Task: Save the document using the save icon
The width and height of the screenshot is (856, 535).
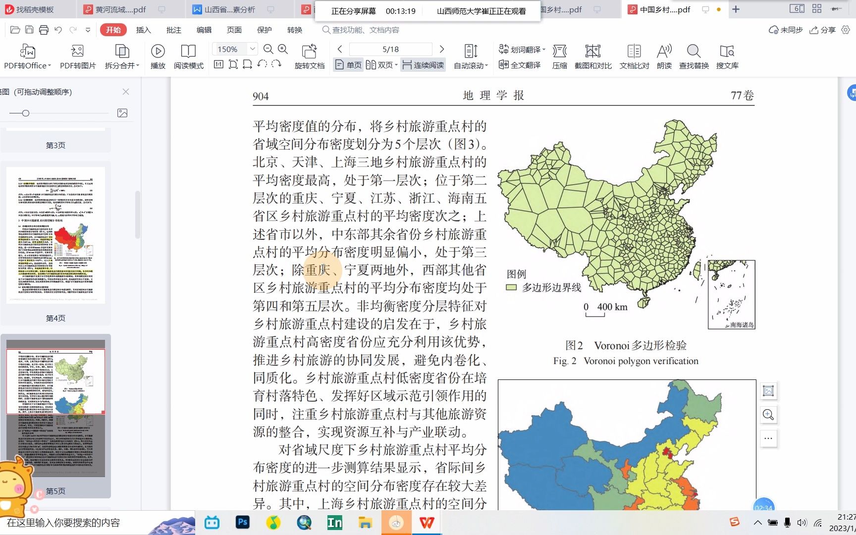Action: [x=29, y=30]
